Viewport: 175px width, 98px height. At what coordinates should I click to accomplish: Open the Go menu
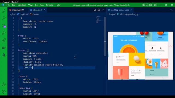tap(36, 5)
